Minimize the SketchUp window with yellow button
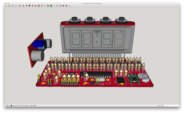Screen dimensions: 184x113 coord(7,3)
